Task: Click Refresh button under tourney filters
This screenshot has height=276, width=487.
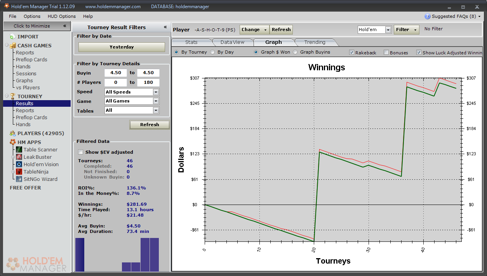Action: 150,125
